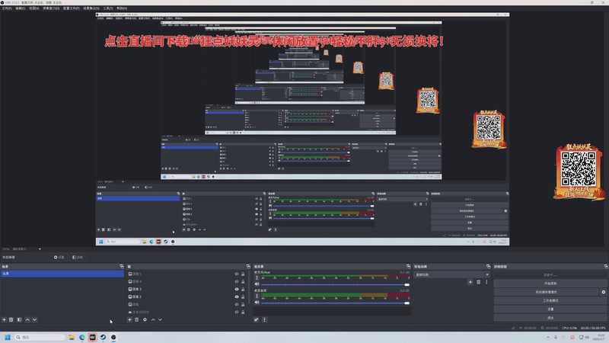609x343 pixels.
Task: Remove scene transition with trash icon
Action: 479,282
